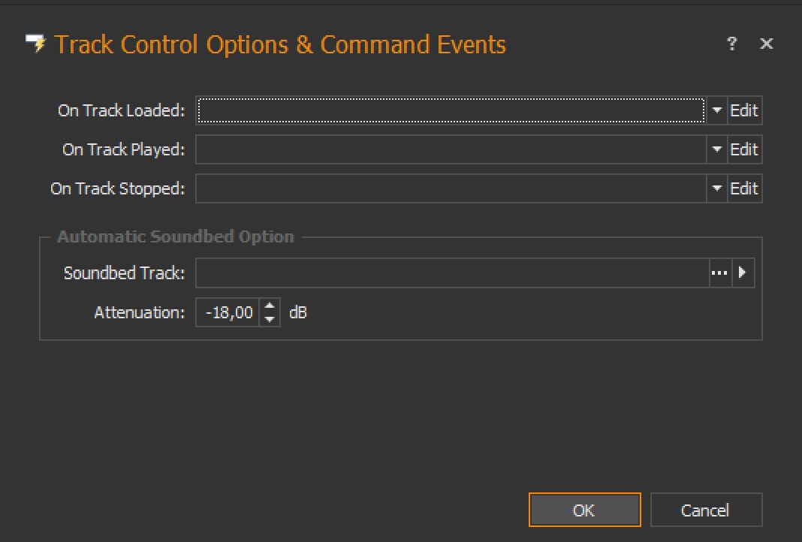This screenshot has height=542, width=802.
Task: Expand the On Track Loaded dropdown arrow
Action: [716, 110]
